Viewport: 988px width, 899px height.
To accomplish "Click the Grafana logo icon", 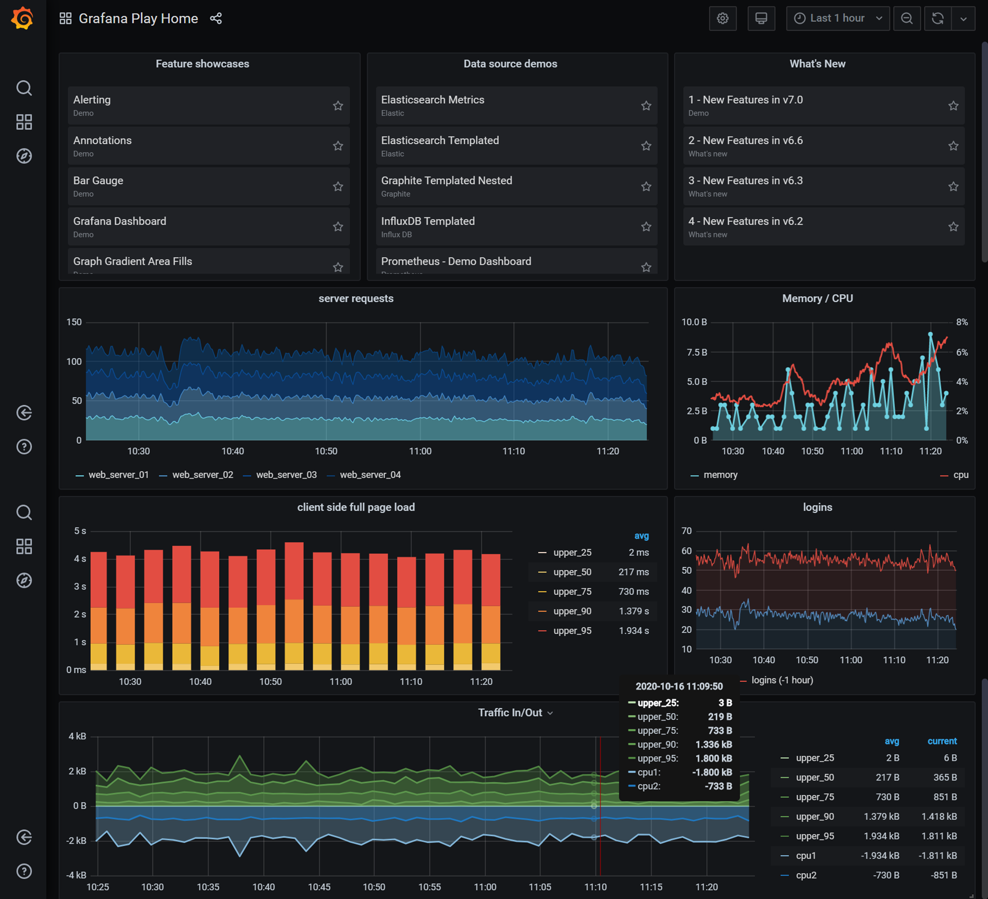I will click(23, 19).
